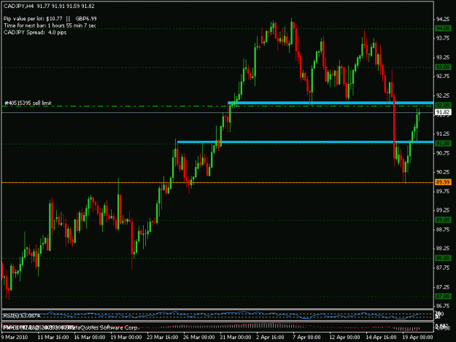The height and width of the screenshot is (342, 456).
Task: Click the 88.75 price scale value
Action: point(443,230)
